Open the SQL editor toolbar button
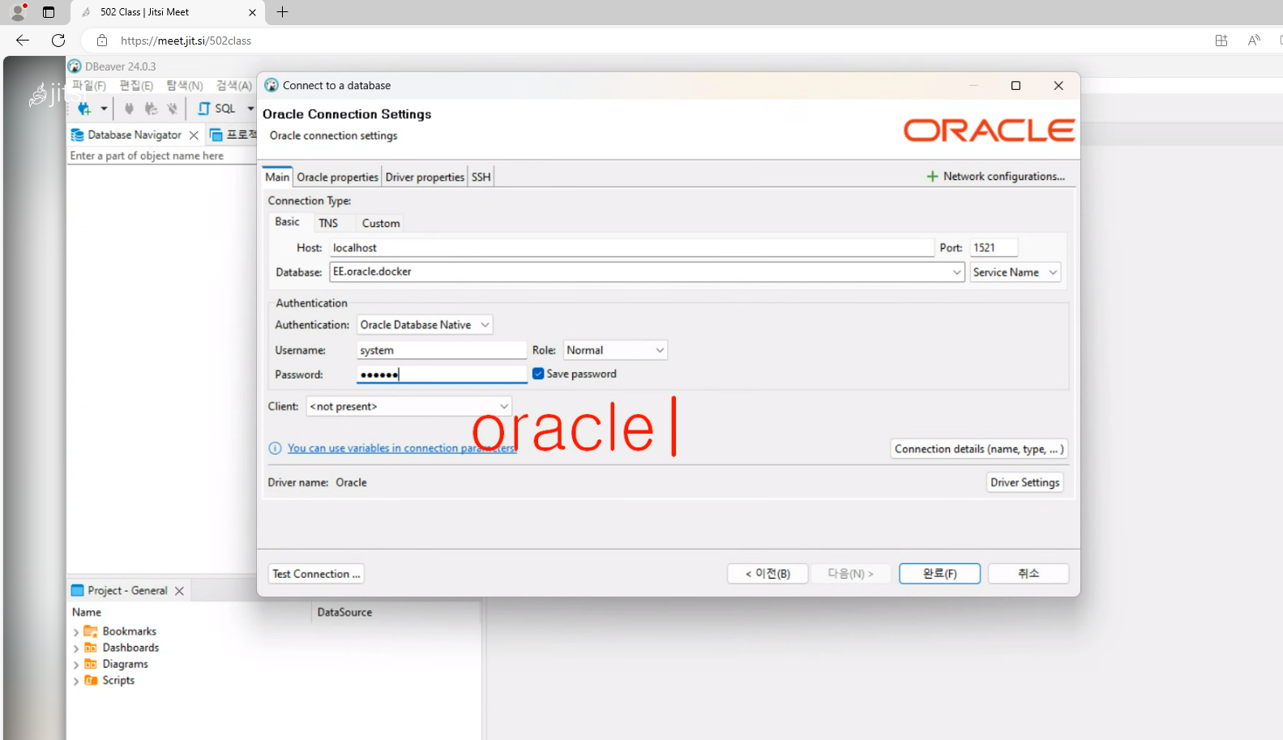The image size is (1283, 740). [216, 109]
